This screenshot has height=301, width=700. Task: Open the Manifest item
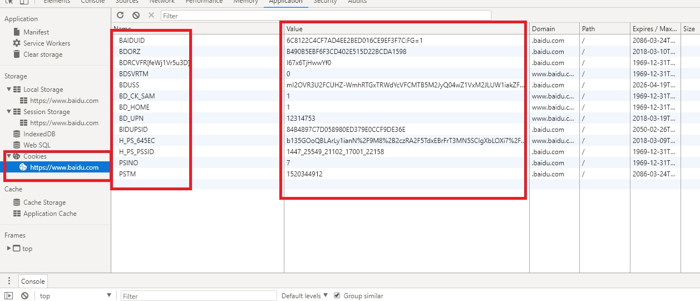point(36,32)
